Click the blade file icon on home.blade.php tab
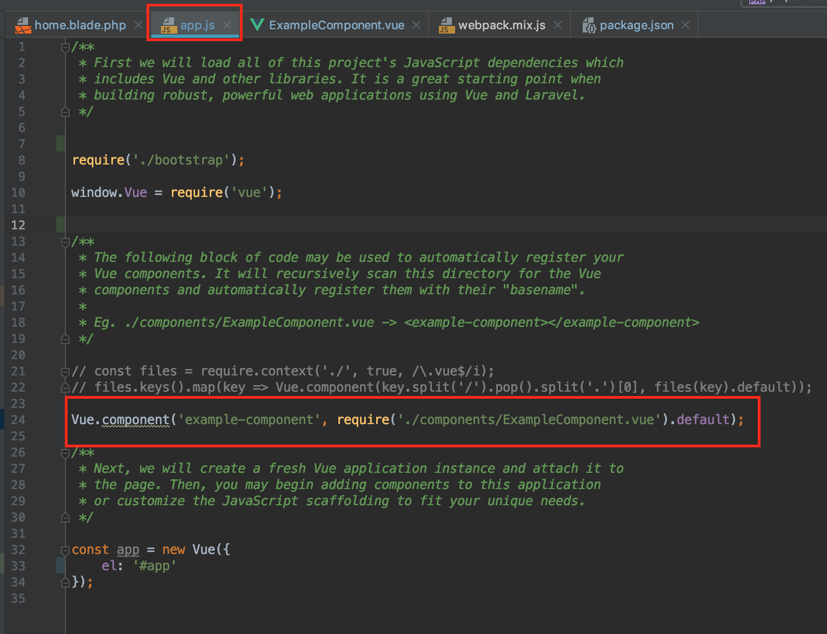The width and height of the screenshot is (827, 634). click(23, 25)
